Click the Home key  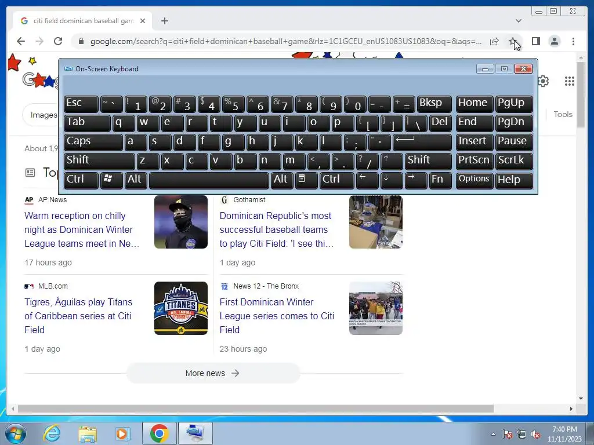coord(475,104)
